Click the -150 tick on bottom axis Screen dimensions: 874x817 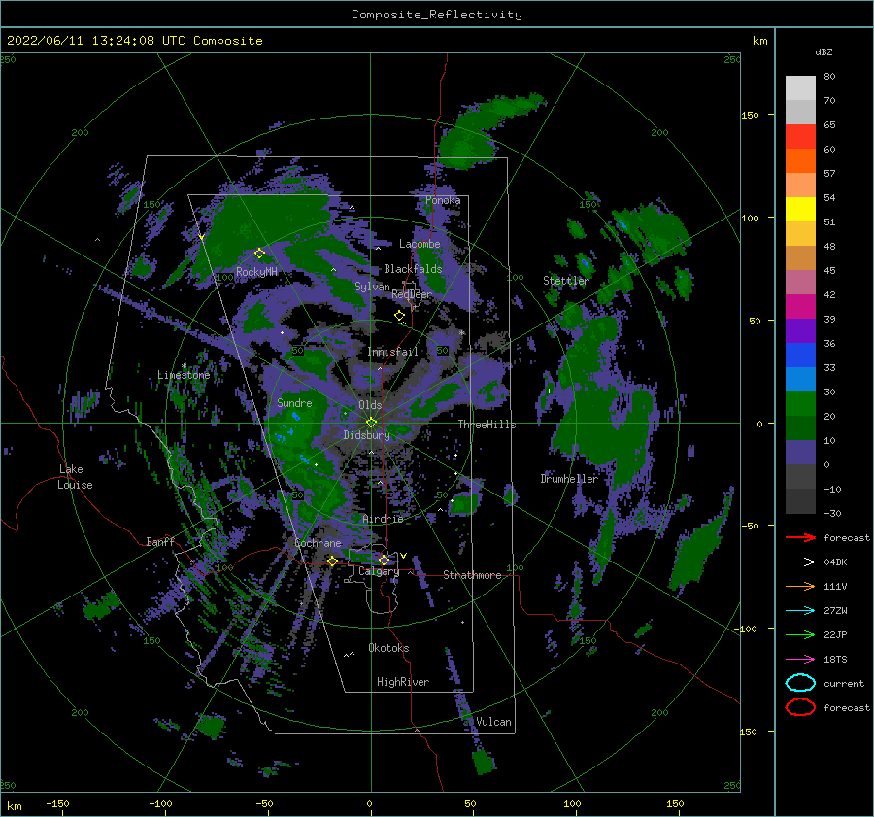pyautogui.click(x=58, y=803)
